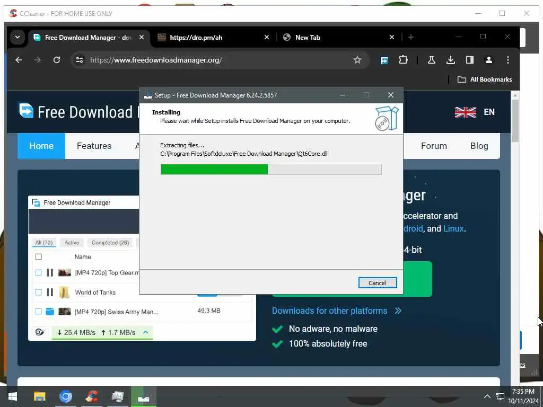Screen dimensions: 543x407
Task: Open the Chrome profile icon
Action: click(x=488, y=60)
